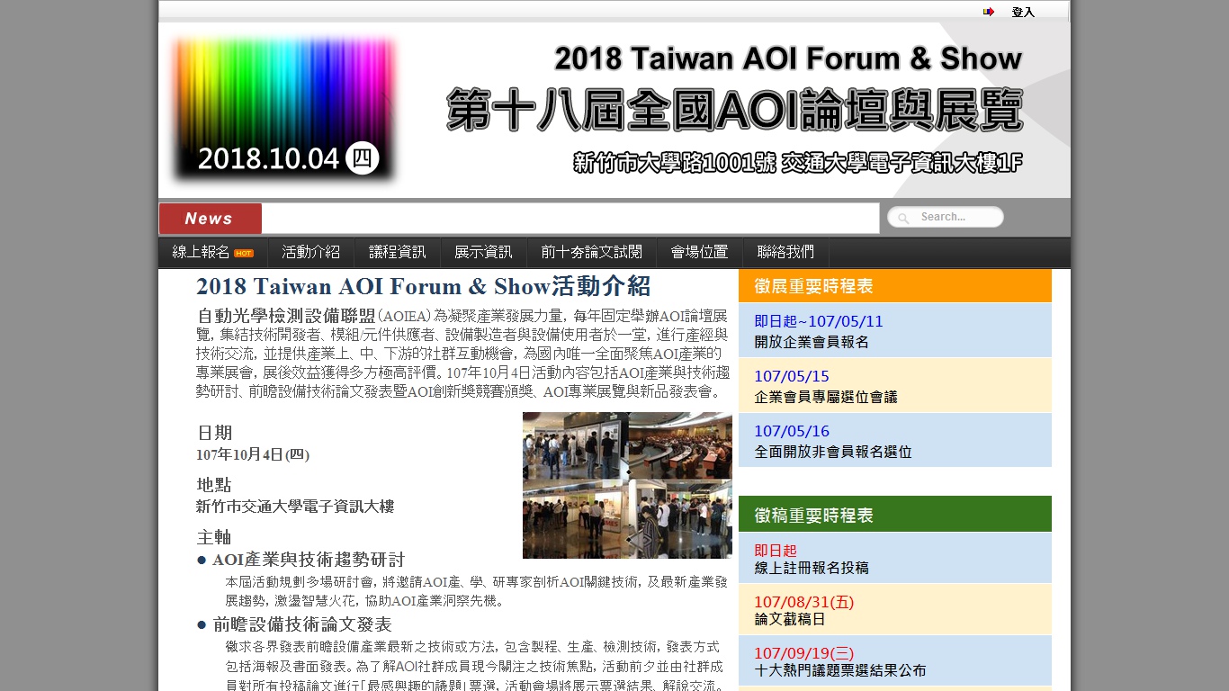Click the 新竹市交通大學電子資訊大樓 location text

[x=295, y=507]
